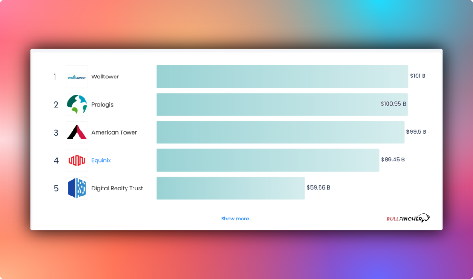Click the $100.95 B value label
The height and width of the screenshot is (279, 473).
tap(394, 104)
